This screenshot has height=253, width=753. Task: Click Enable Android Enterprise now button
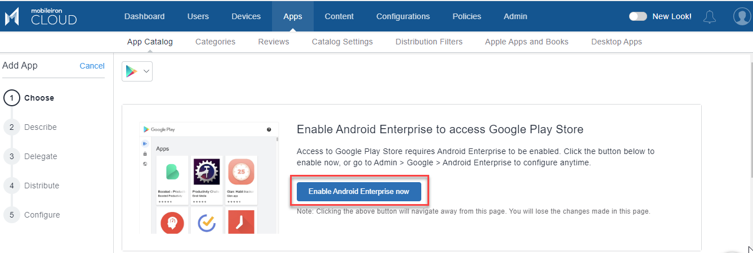click(359, 191)
